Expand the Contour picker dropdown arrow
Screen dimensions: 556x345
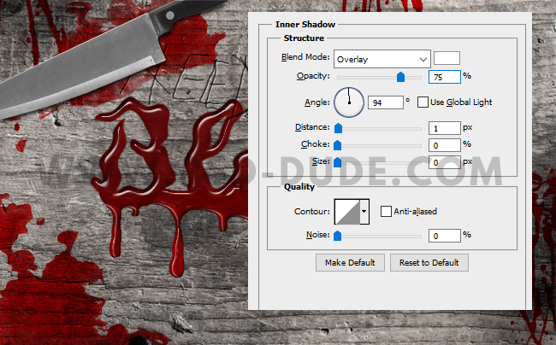click(364, 211)
